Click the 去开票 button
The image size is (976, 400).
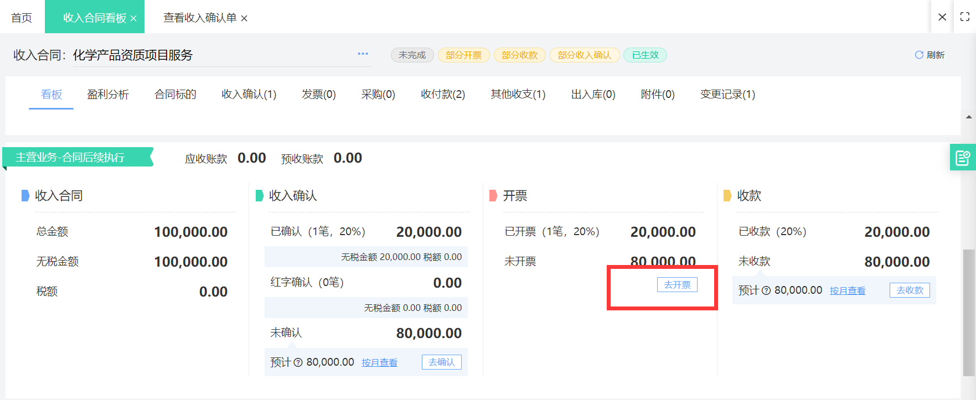click(x=677, y=285)
